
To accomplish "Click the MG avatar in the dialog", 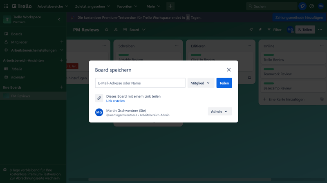I will pyautogui.click(x=99, y=112).
